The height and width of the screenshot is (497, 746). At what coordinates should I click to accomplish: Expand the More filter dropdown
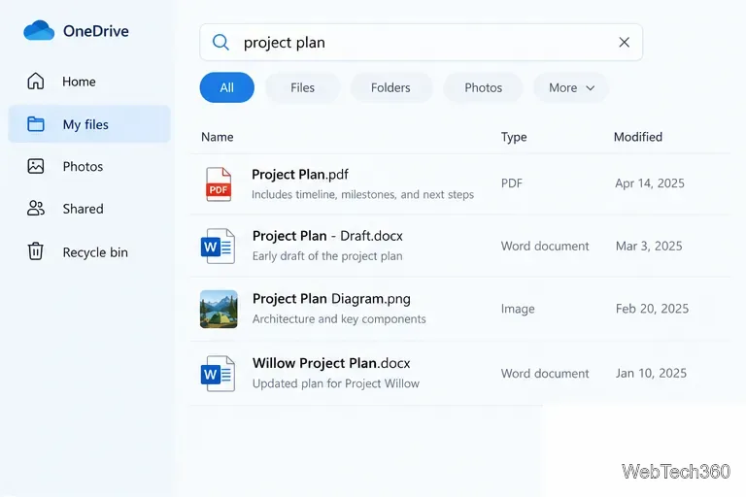571,87
